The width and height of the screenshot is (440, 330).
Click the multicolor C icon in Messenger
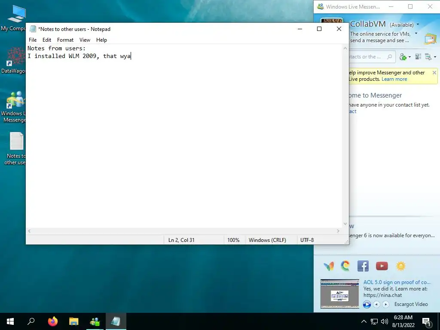pos(345,266)
